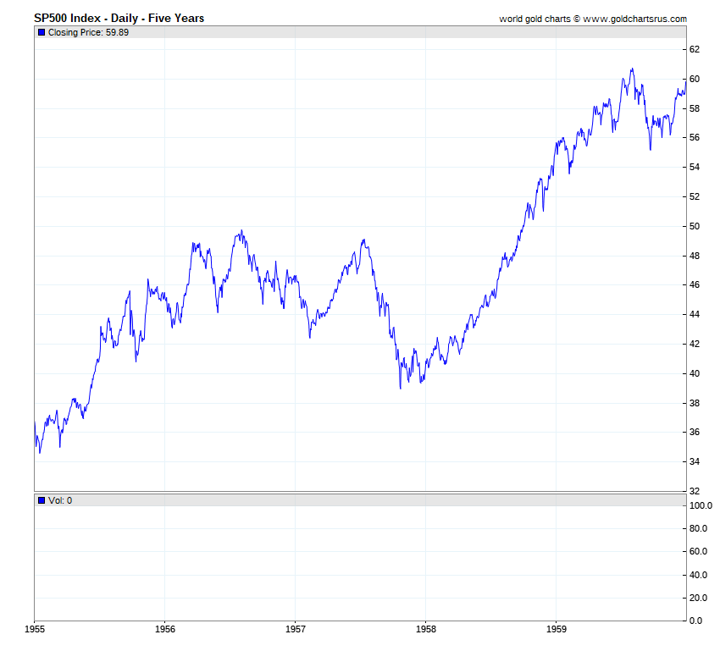Click the 50 price axis label
Viewport: 720px width, 651px height.
[x=695, y=226]
